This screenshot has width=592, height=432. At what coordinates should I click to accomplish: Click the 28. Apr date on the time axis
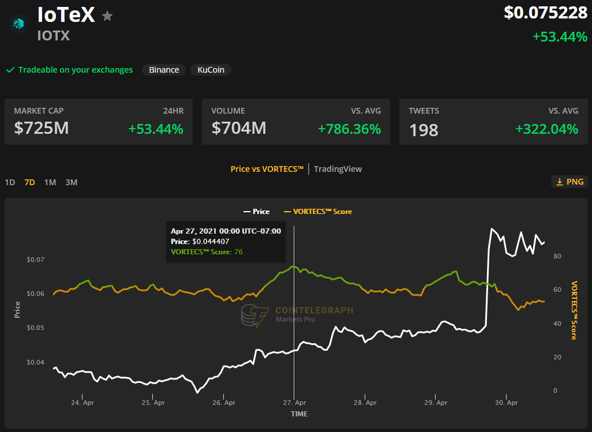tap(365, 403)
